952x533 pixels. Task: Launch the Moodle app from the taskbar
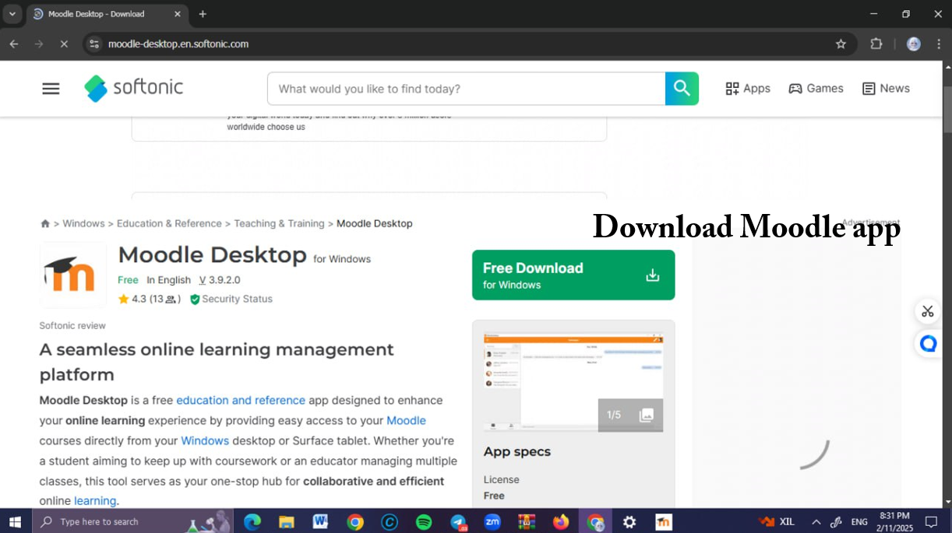point(663,521)
